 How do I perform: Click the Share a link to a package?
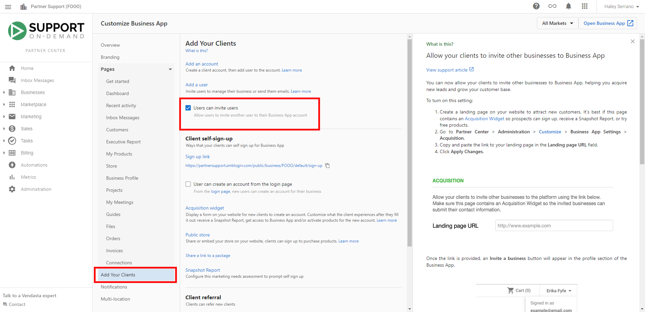(208, 256)
